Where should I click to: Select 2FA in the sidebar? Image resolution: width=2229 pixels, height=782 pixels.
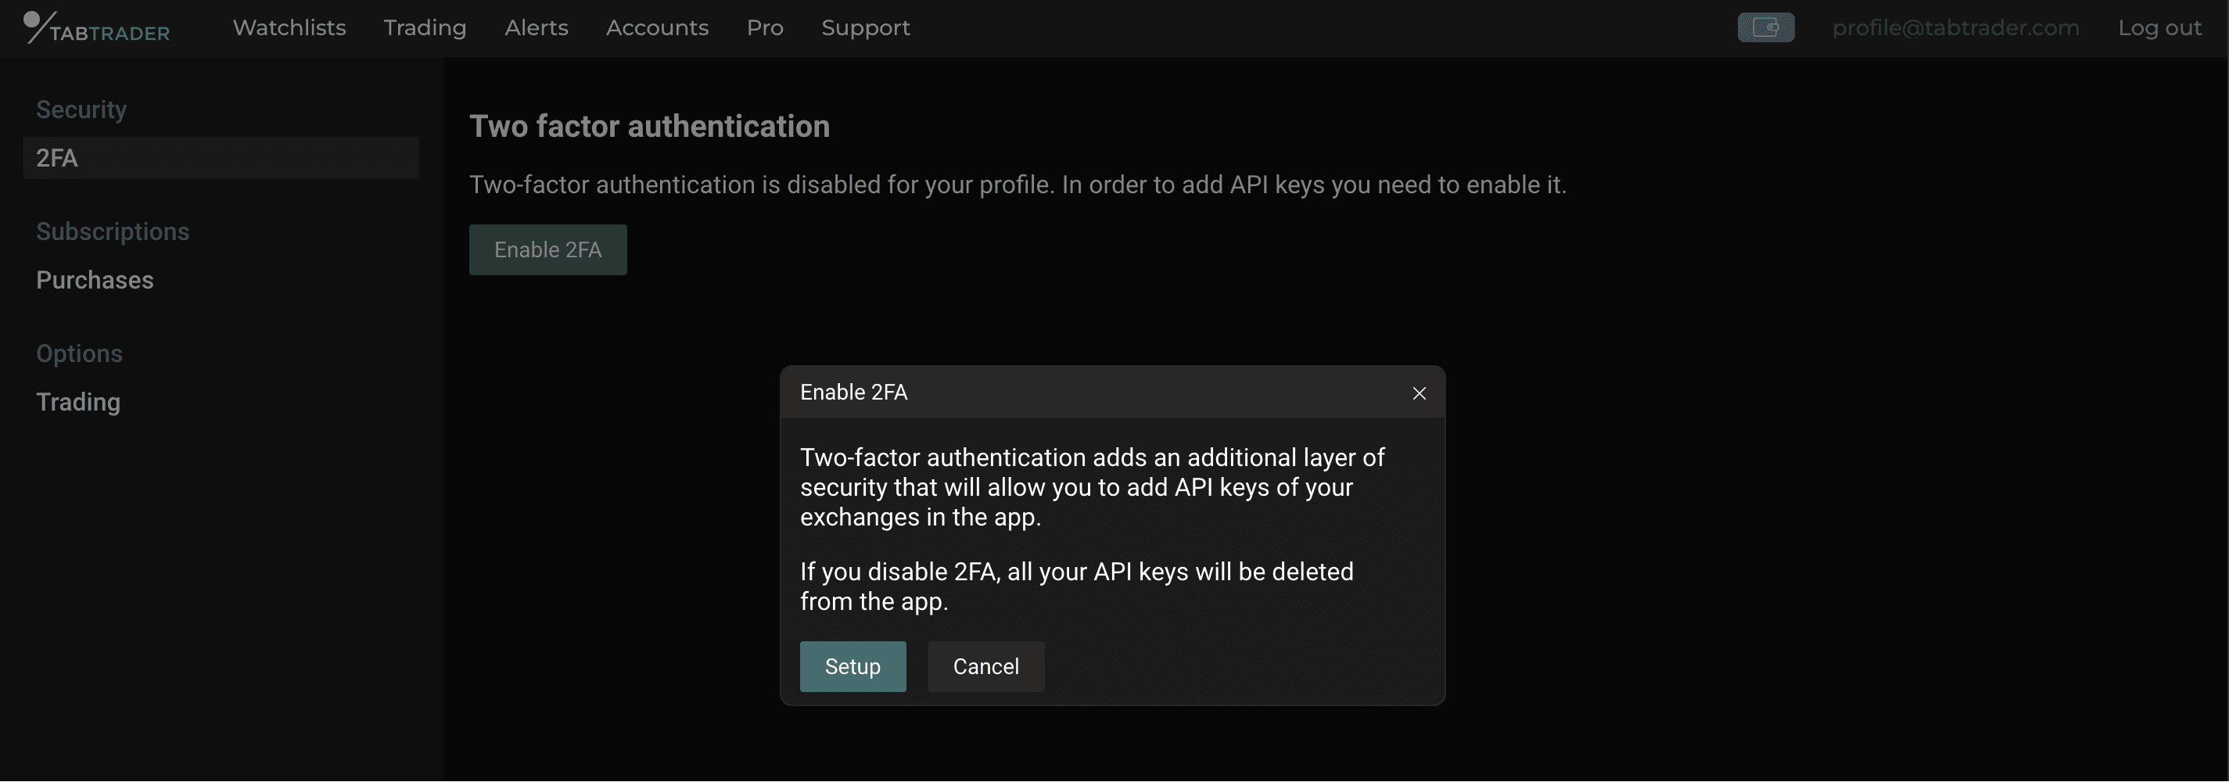221,158
